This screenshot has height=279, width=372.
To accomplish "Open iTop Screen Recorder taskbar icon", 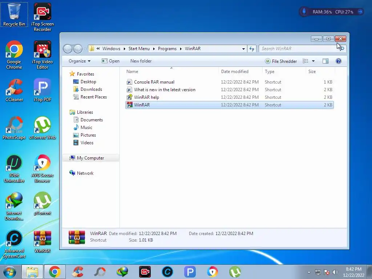I will [x=145, y=272].
